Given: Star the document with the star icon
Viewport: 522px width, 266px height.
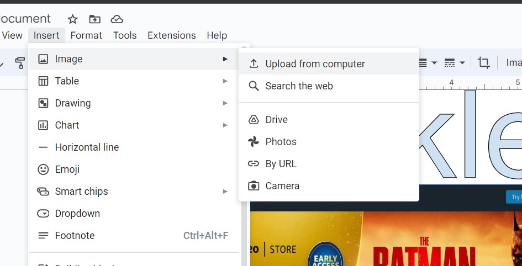Looking at the screenshot, I should pyautogui.click(x=72, y=19).
